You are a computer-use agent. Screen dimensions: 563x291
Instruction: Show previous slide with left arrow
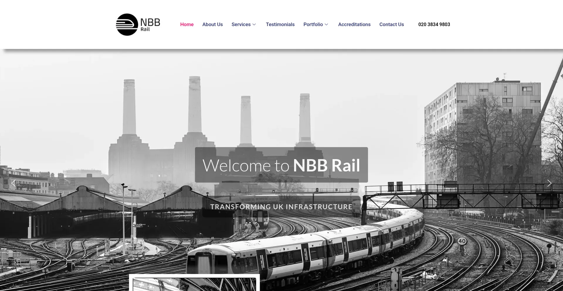(13, 183)
